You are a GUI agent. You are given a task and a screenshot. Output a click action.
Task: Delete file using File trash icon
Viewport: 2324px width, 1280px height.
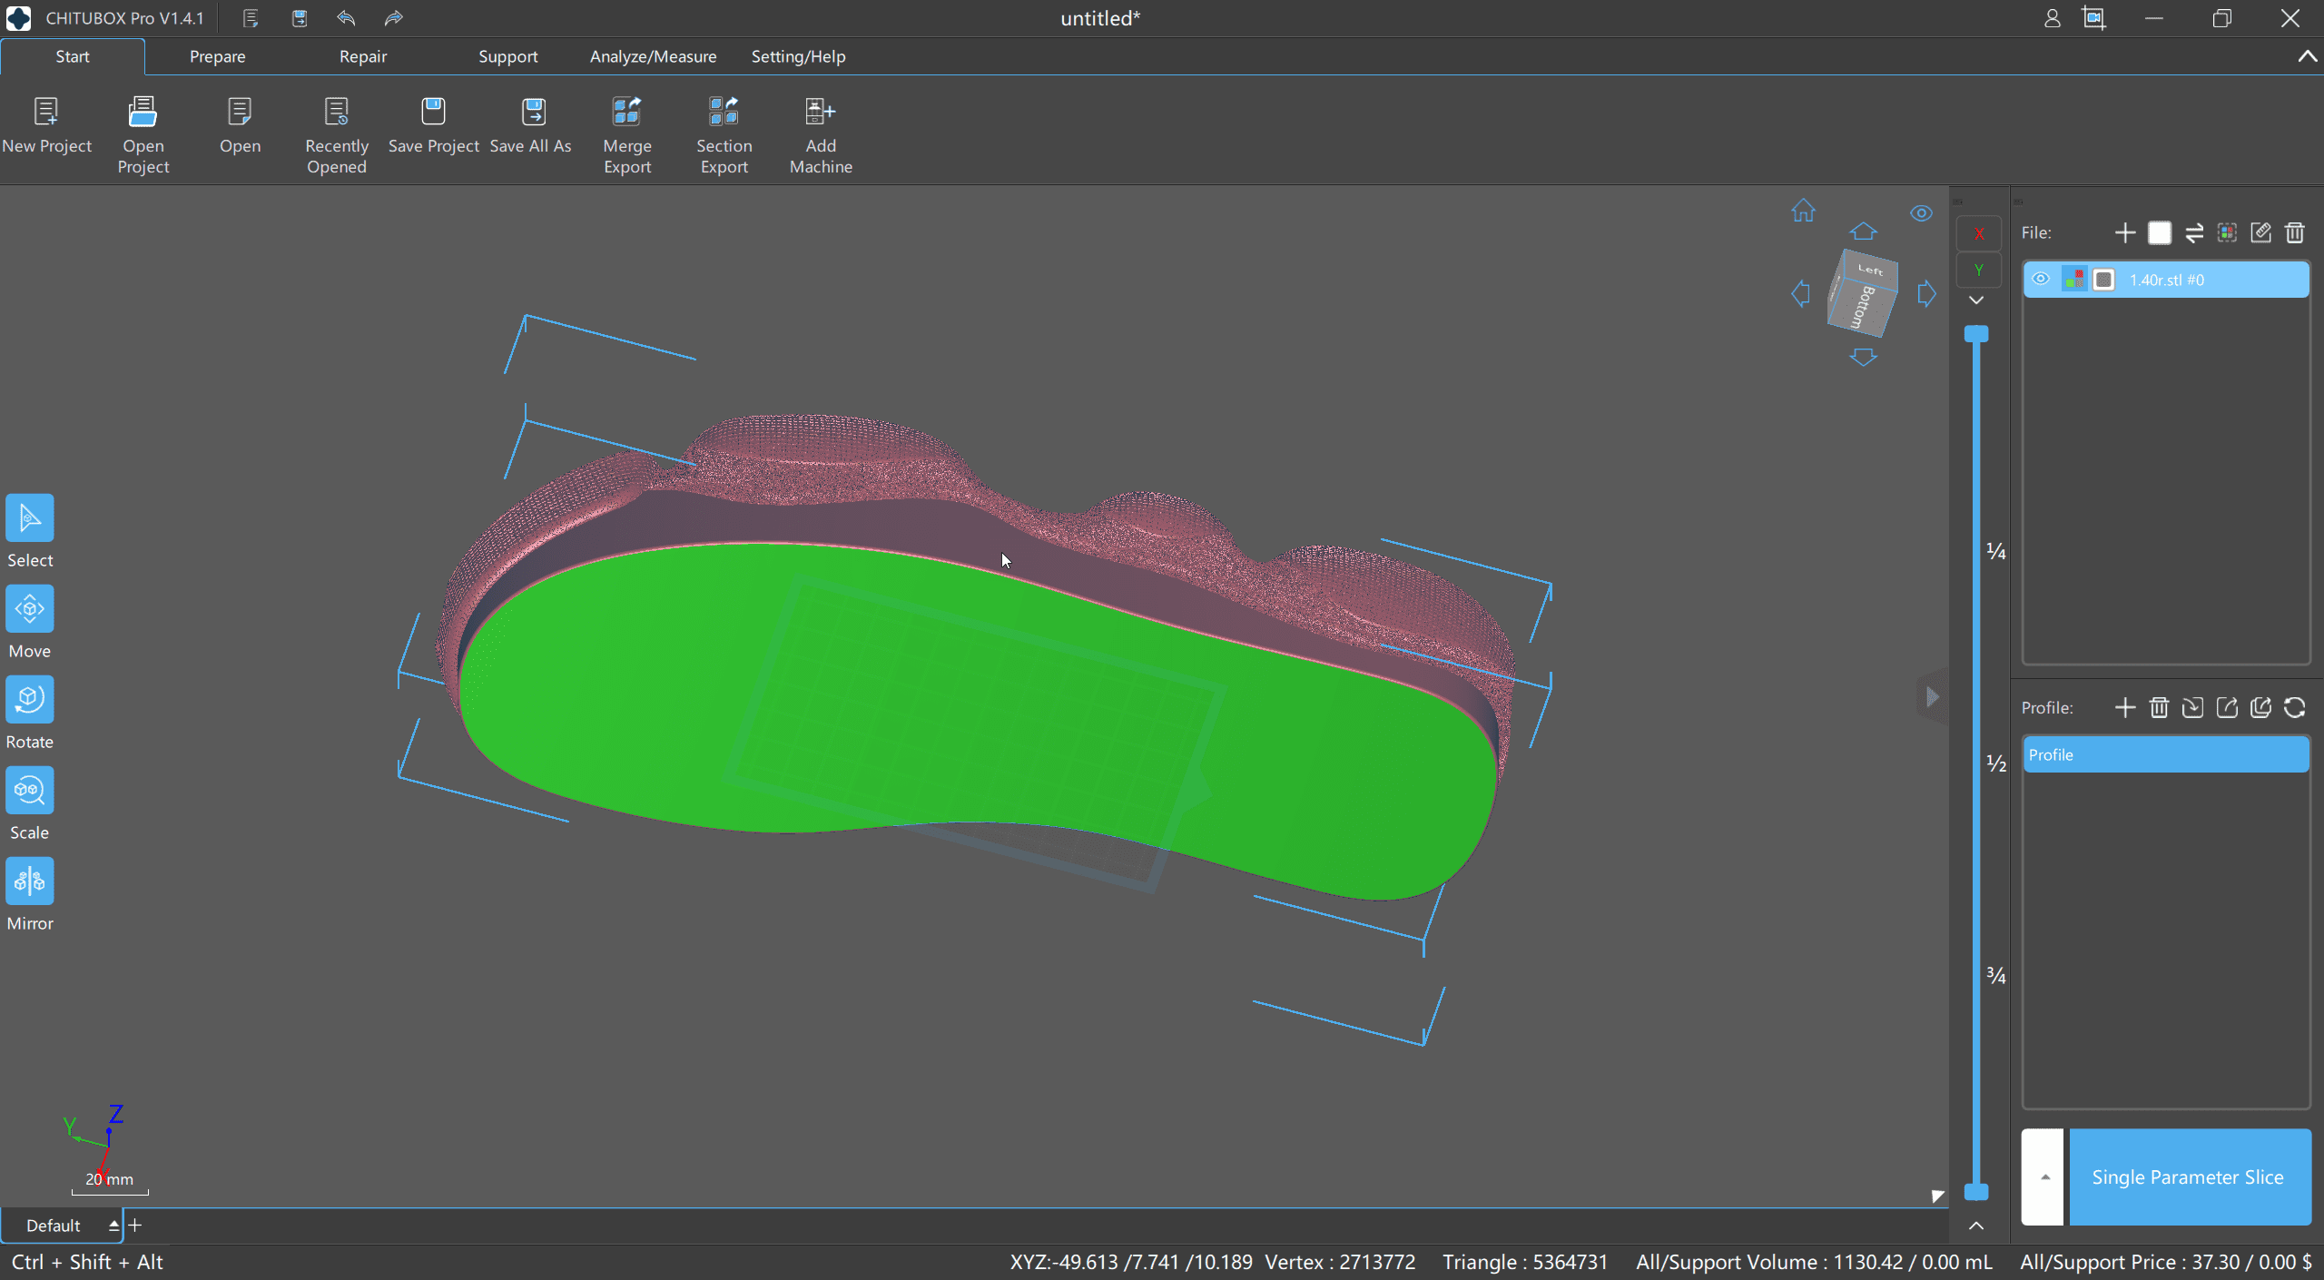point(2295,233)
